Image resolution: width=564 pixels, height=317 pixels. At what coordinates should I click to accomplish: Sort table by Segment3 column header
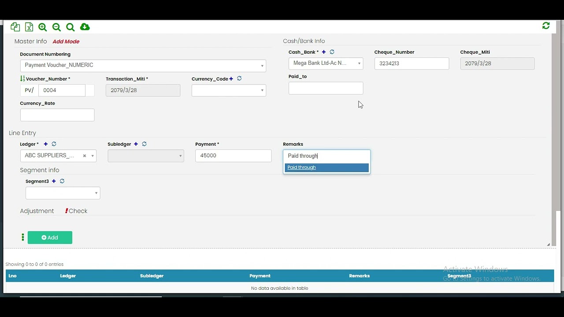click(459, 276)
